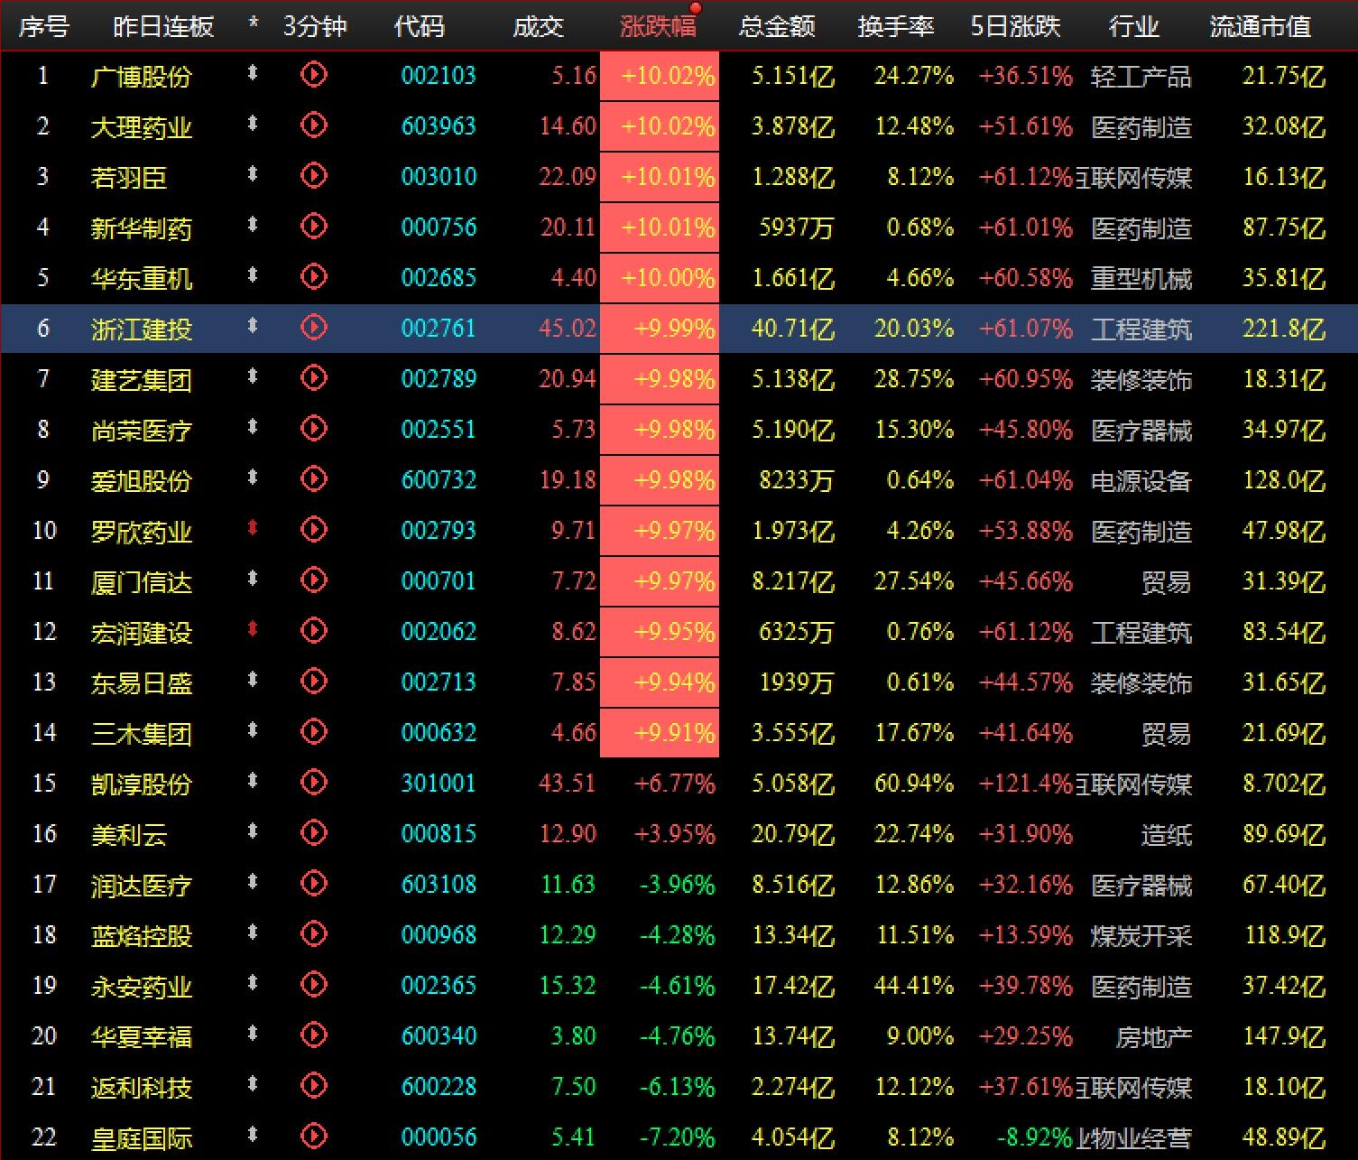Open 3-minute replay icon for 宏润建设
The image size is (1358, 1160).
(x=313, y=630)
